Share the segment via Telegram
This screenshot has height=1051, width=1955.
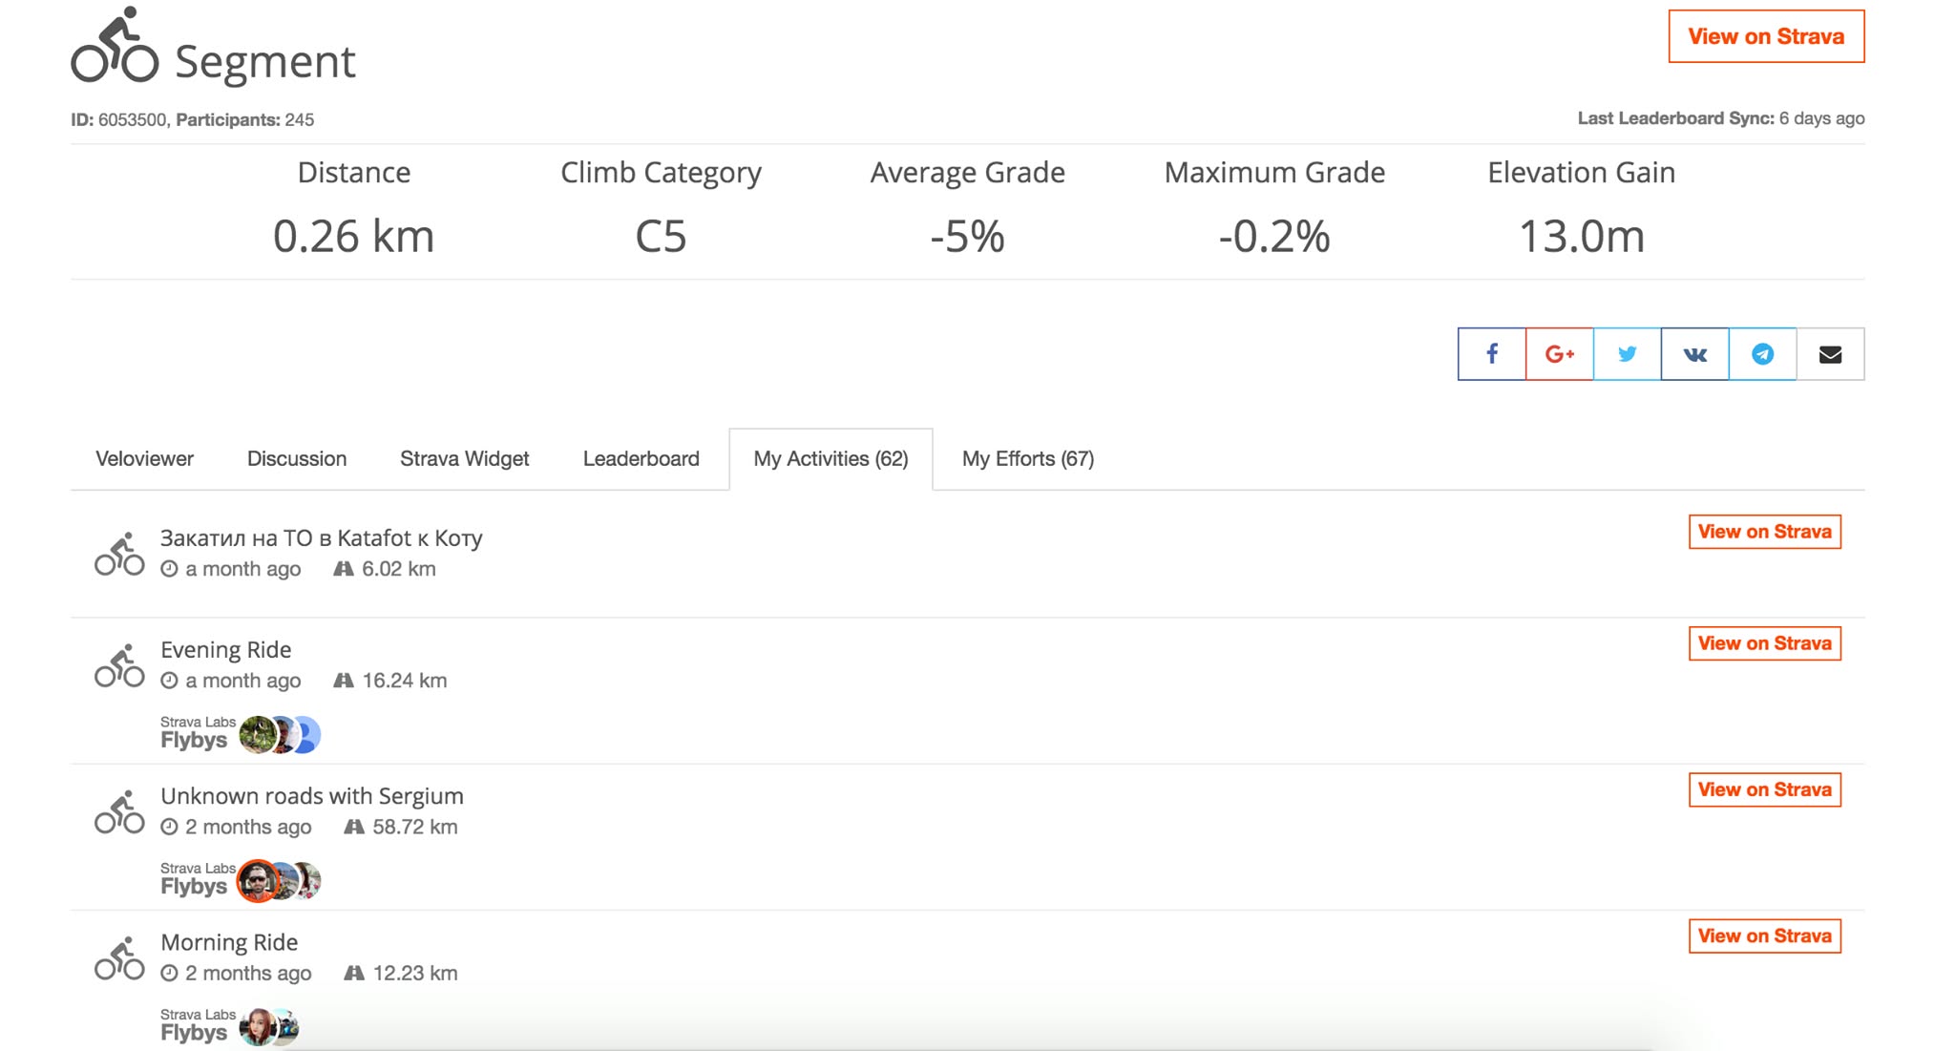(x=1762, y=354)
